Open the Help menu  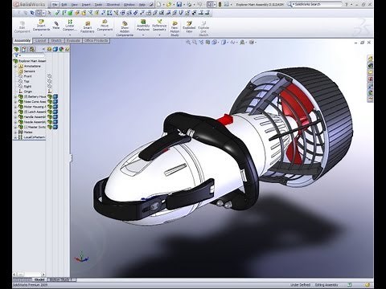point(142,5)
